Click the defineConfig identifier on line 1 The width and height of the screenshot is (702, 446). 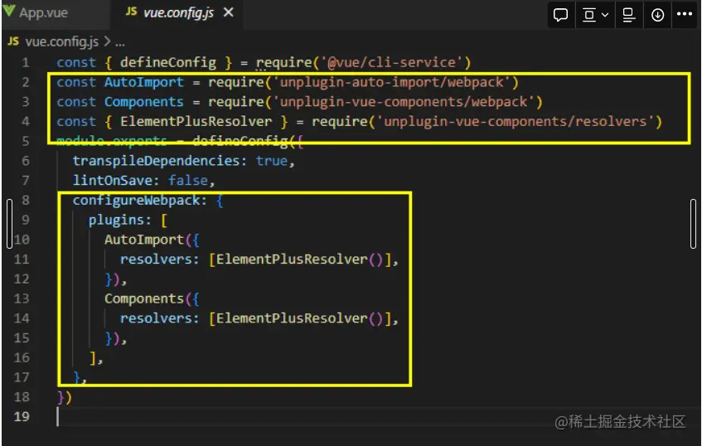pyautogui.click(x=168, y=62)
